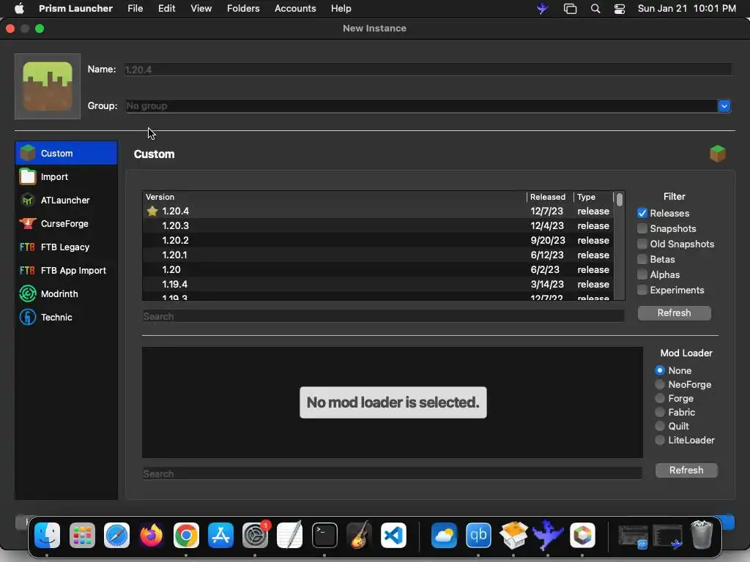This screenshot has height=562, width=750.
Task: Open Terminal from the dock
Action: 324,535
